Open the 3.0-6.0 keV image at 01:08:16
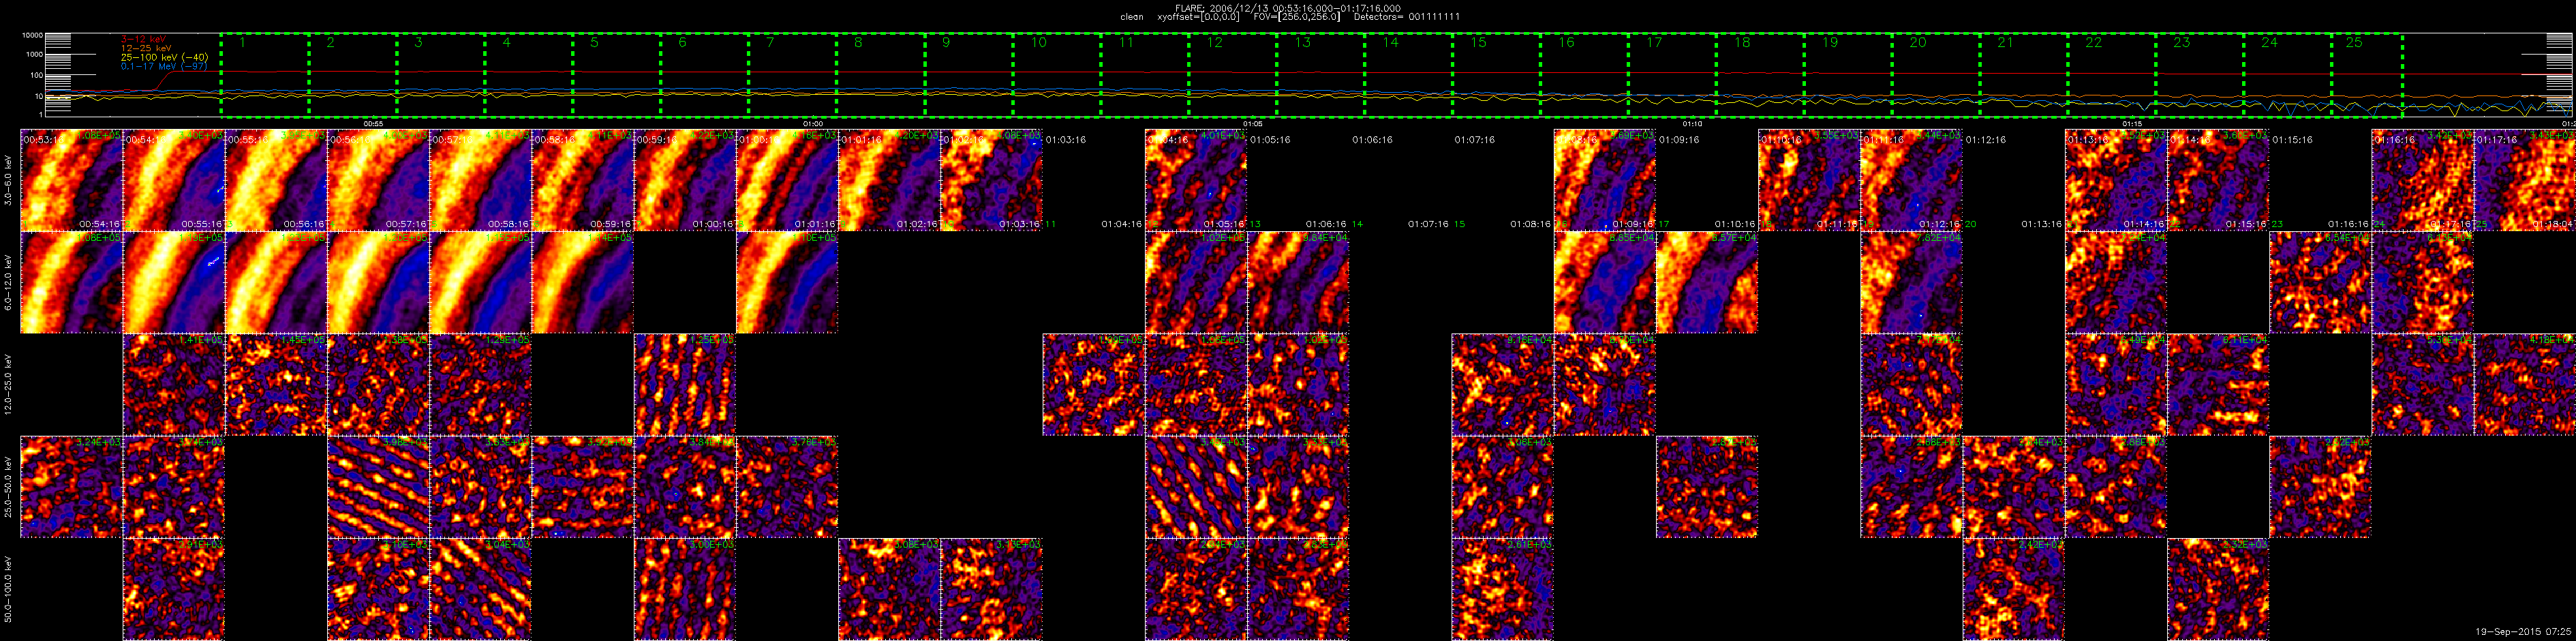 coord(1605,180)
